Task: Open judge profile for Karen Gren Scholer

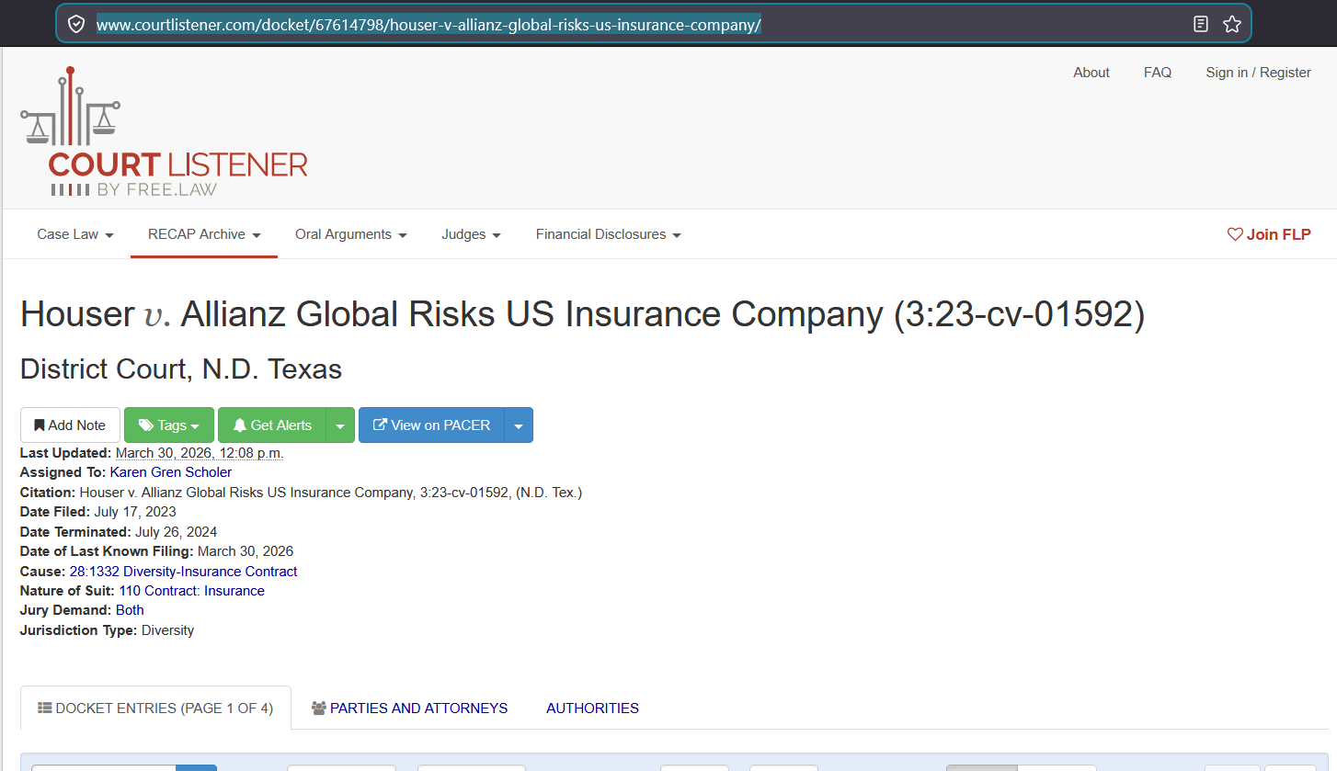Action: pos(170,471)
